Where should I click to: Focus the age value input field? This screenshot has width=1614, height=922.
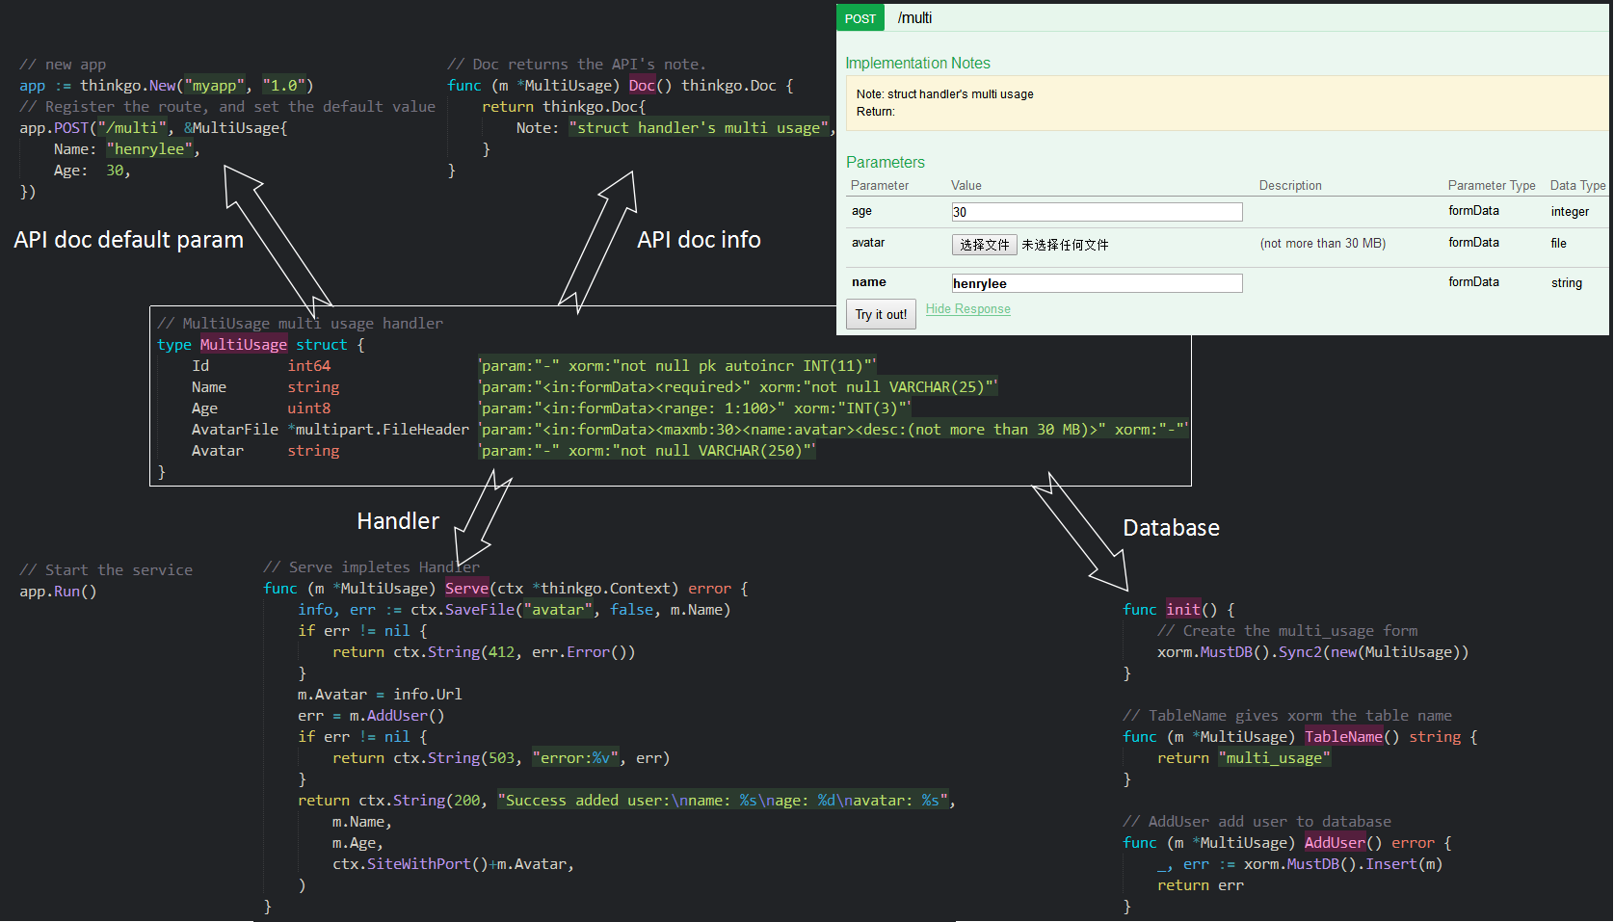[x=1097, y=212]
